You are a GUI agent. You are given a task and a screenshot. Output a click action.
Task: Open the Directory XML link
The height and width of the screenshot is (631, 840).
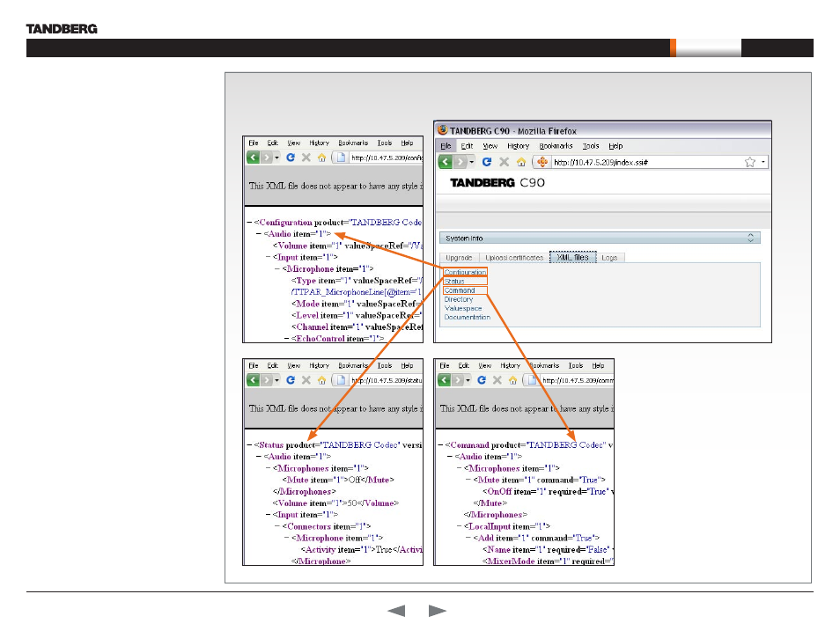pos(459,299)
